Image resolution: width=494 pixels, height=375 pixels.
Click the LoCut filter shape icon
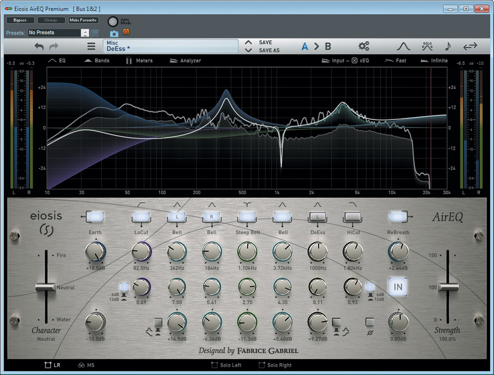[141, 205]
